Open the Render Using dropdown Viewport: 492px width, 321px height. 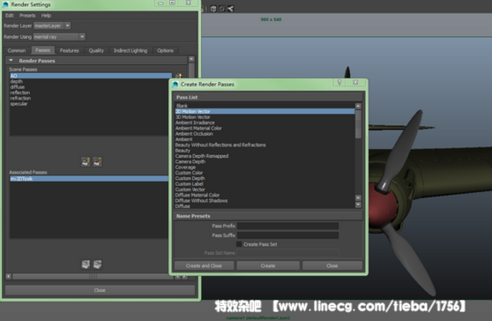click(x=82, y=37)
